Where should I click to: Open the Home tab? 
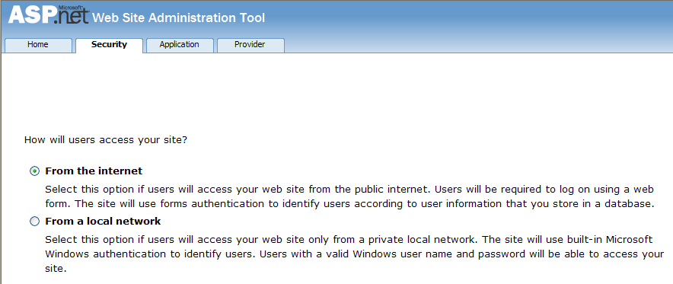point(38,45)
